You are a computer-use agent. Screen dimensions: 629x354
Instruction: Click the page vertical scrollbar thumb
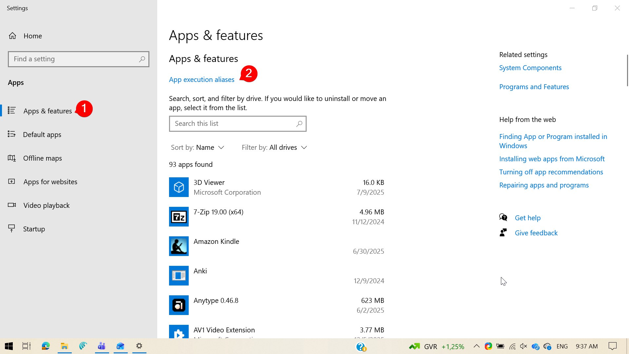click(x=627, y=70)
